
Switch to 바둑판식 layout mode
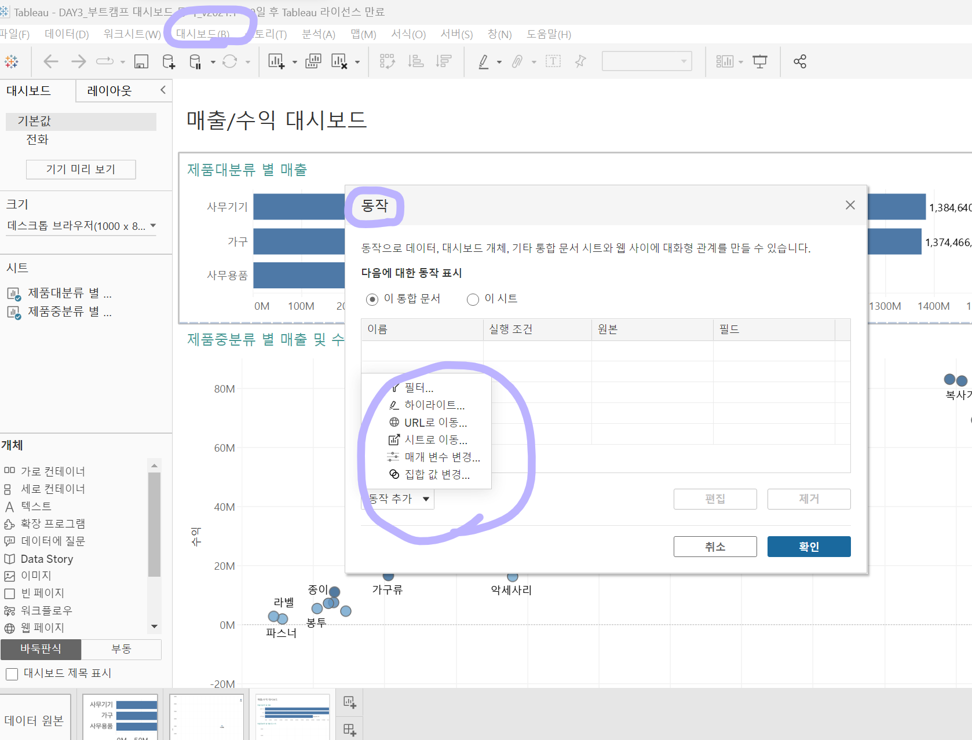point(41,649)
